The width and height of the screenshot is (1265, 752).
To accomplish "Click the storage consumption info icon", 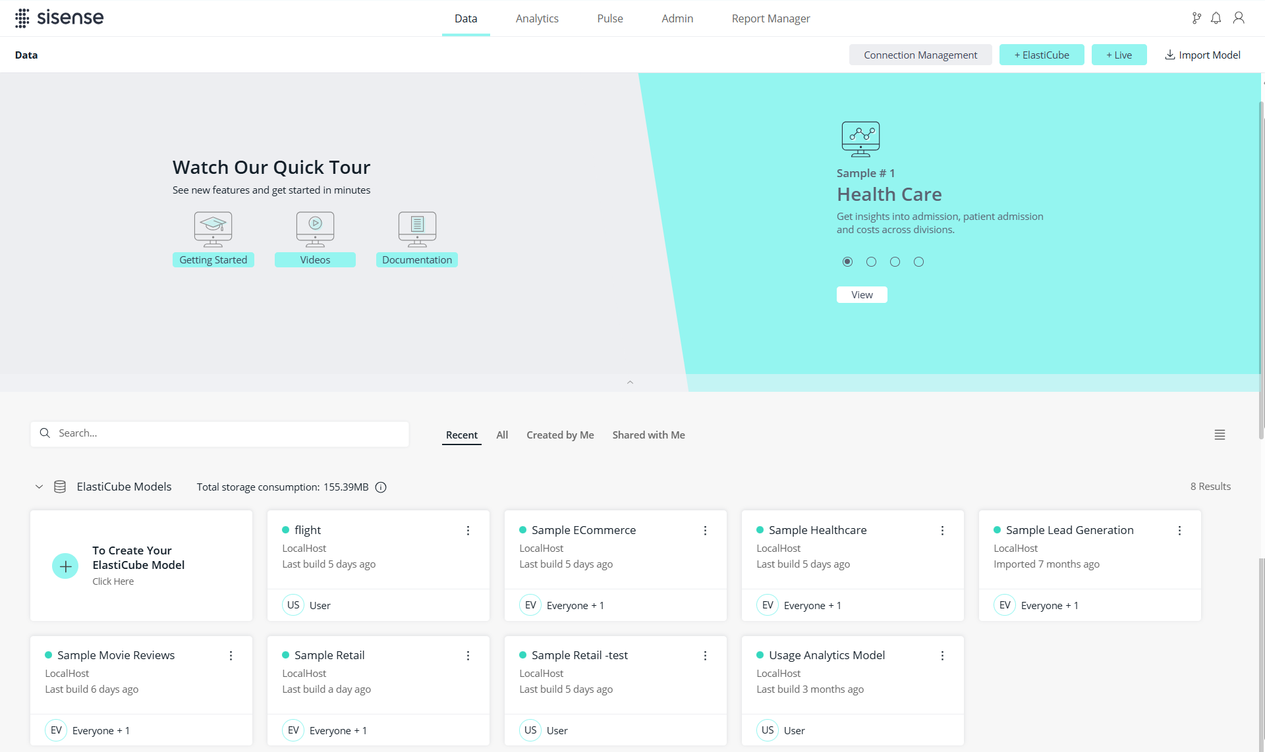I will click(381, 487).
